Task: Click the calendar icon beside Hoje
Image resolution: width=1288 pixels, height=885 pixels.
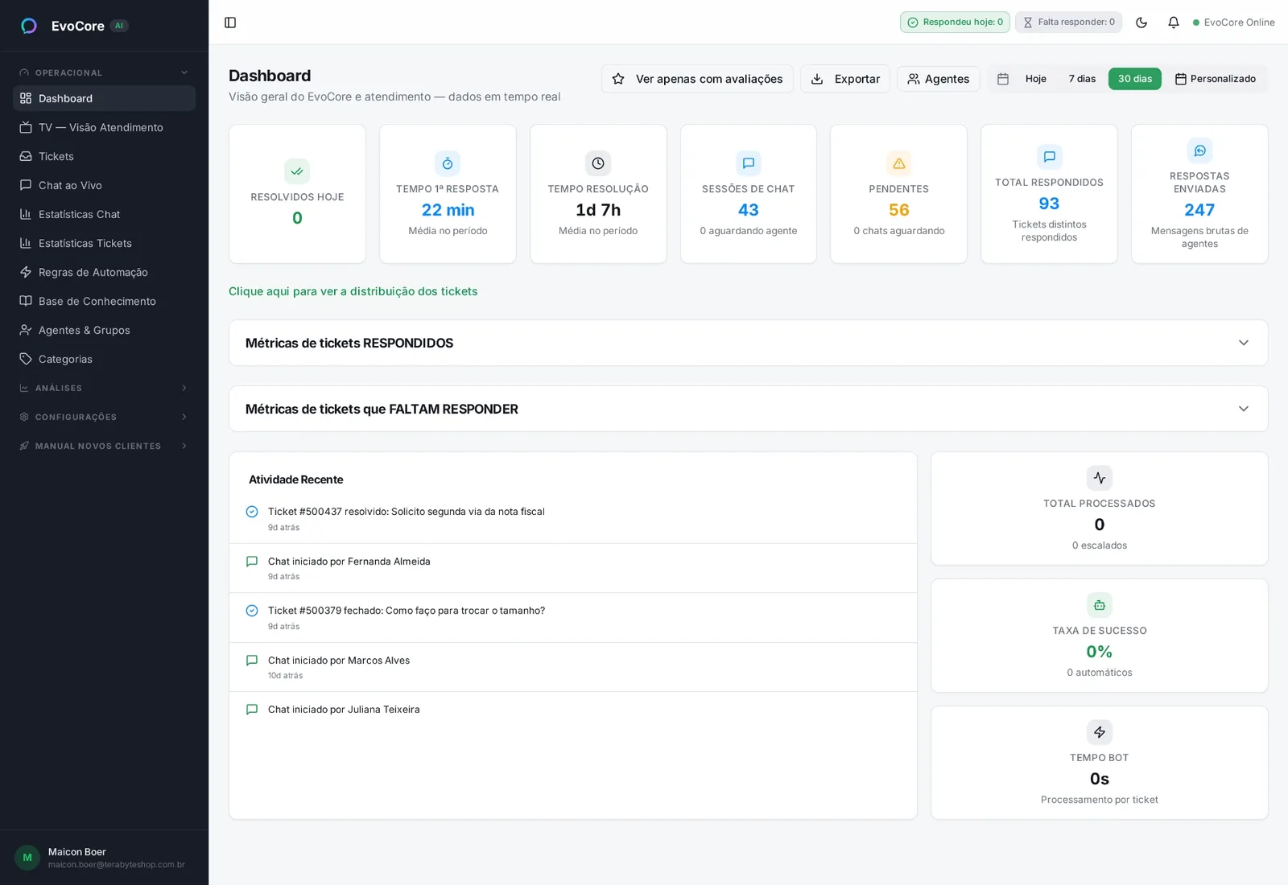Action: pyautogui.click(x=1003, y=79)
